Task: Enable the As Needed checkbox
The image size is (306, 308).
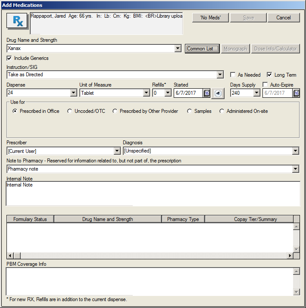Action: pos(233,75)
